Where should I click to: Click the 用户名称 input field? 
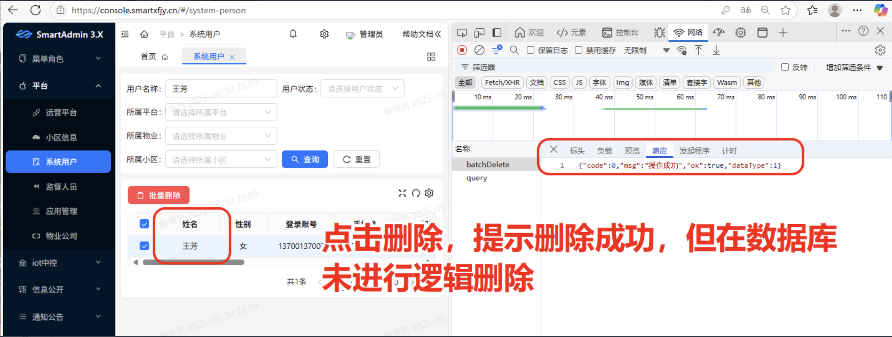[221, 89]
